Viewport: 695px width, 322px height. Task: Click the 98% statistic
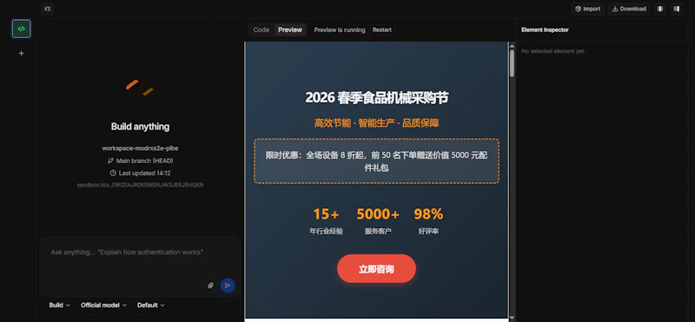[x=428, y=214]
